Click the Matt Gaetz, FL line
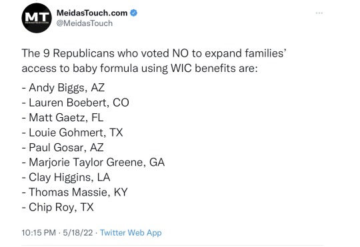Screen dimensions: 360x247 click(x=63, y=118)
